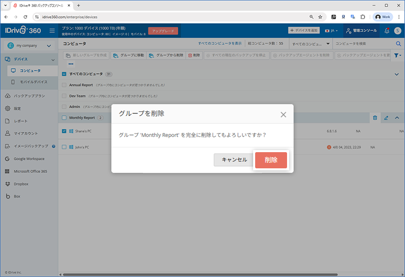Click the edit pencil icon on Monthly Report
The image size is (405, 277).
point(386,118)
